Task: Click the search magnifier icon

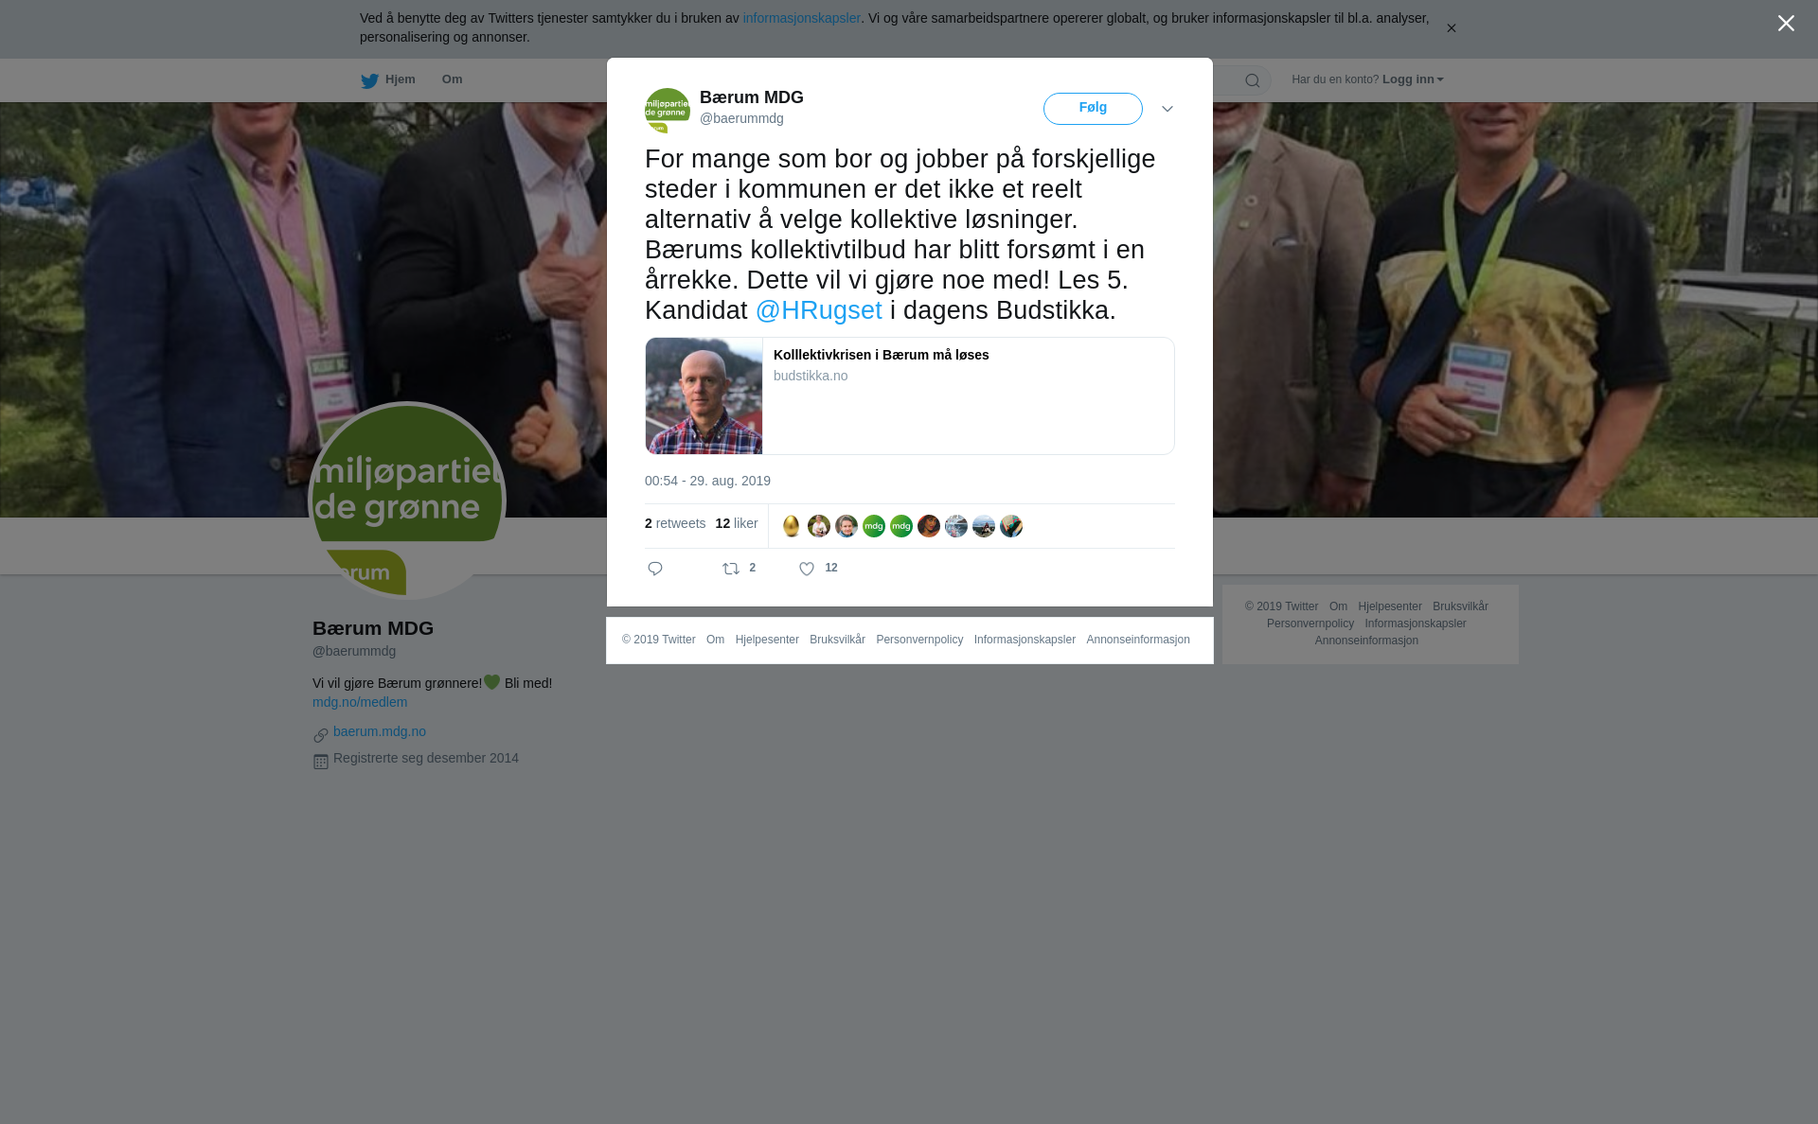Action: point(1253,80)
